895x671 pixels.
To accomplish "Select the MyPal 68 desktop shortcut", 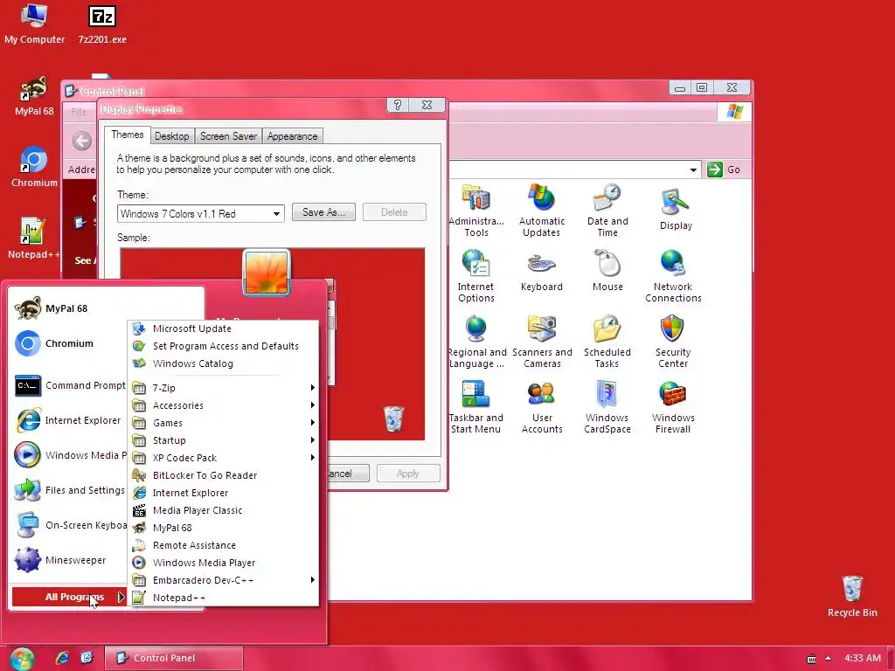I will 34,96.
